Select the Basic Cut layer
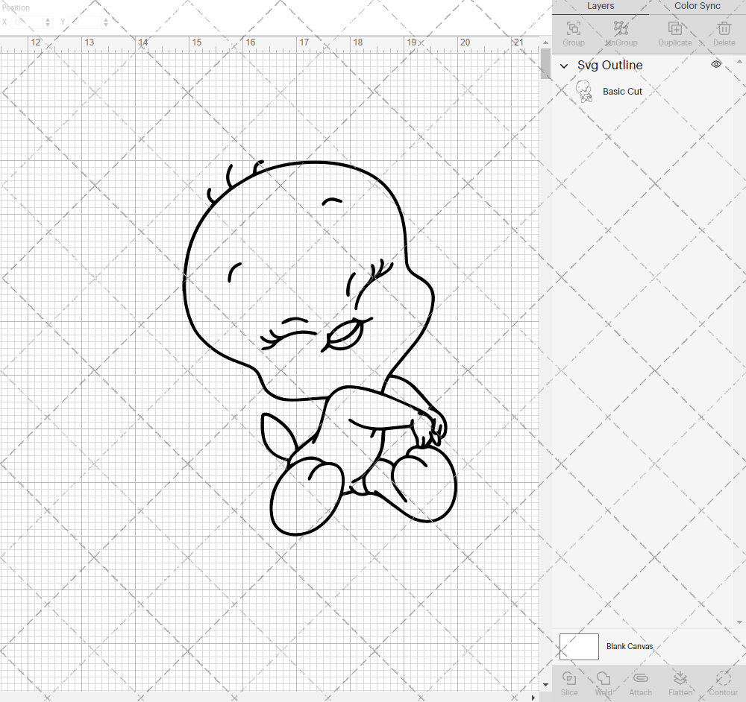 point(622,91)
